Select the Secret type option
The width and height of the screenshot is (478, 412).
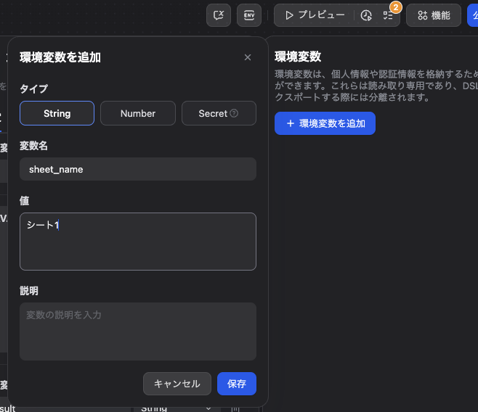click(219, 113)
